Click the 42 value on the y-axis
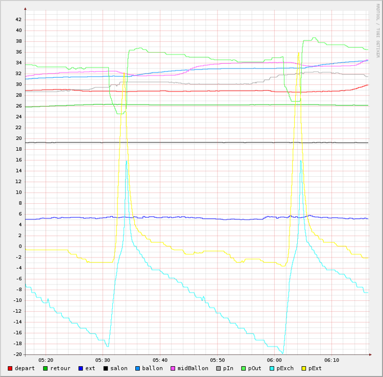 18,19
